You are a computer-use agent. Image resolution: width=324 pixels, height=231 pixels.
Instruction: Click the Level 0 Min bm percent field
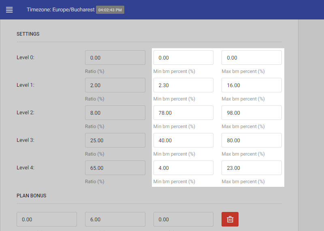click(x=183, y=58)
